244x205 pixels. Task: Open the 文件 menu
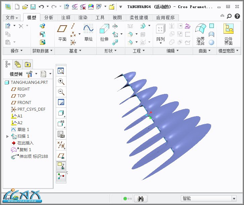coord(12,18)
